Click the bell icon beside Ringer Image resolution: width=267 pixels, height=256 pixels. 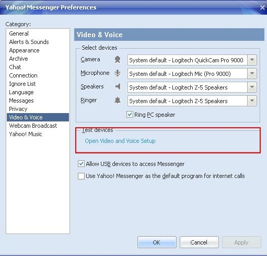click(118, 100)
